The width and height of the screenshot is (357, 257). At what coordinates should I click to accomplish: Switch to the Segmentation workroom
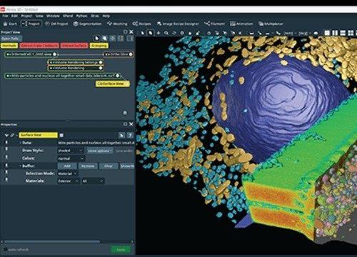coord(87,24)
